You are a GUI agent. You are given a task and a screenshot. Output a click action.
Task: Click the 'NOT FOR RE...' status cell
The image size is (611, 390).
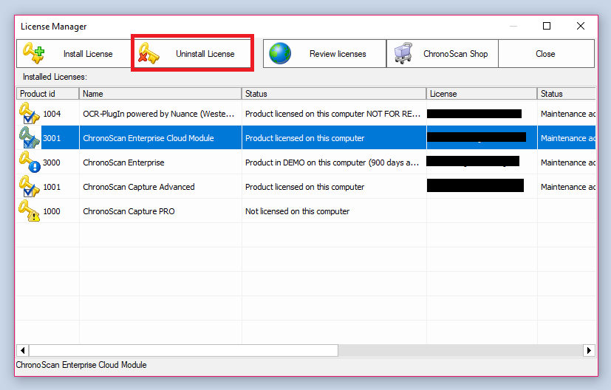coord(334,114)
